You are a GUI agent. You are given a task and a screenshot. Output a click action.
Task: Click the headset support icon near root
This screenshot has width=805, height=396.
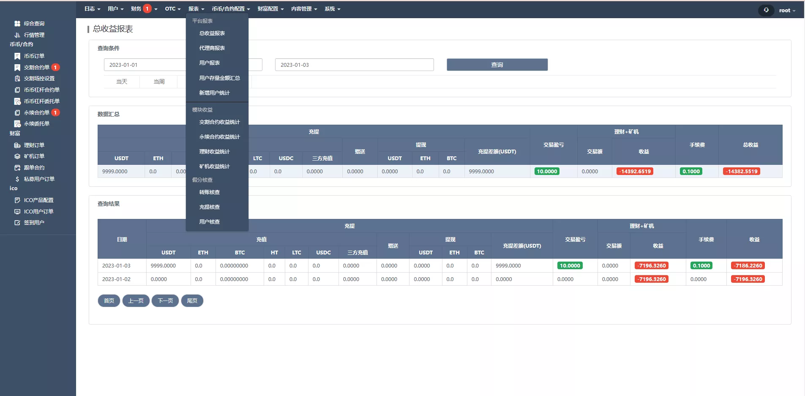pos(766,10)
